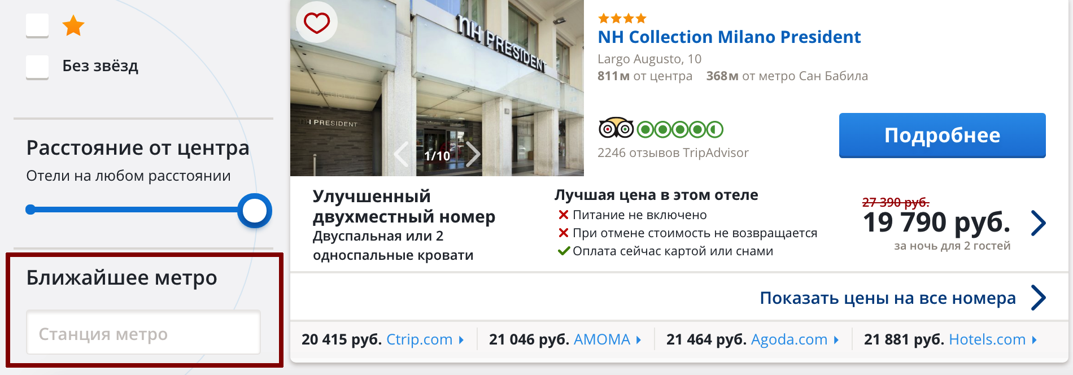Screen dimensions: 1073x375
Task: Click 'Показать цены на все номера'
Action: tap(887, 298)
